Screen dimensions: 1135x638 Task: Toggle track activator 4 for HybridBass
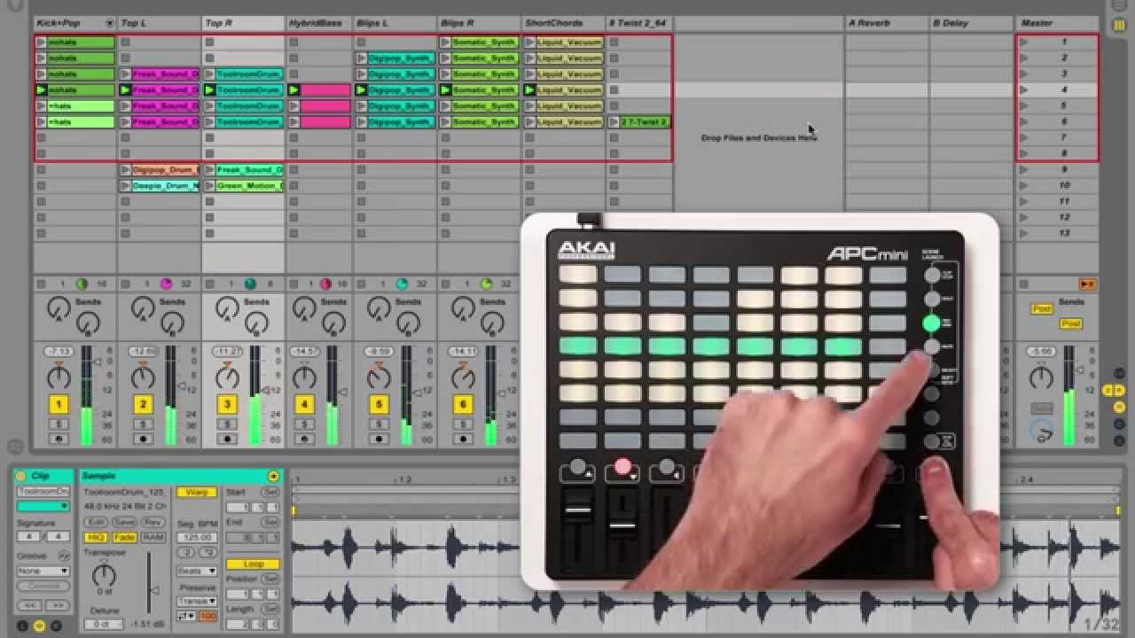(x=304, y=404)
